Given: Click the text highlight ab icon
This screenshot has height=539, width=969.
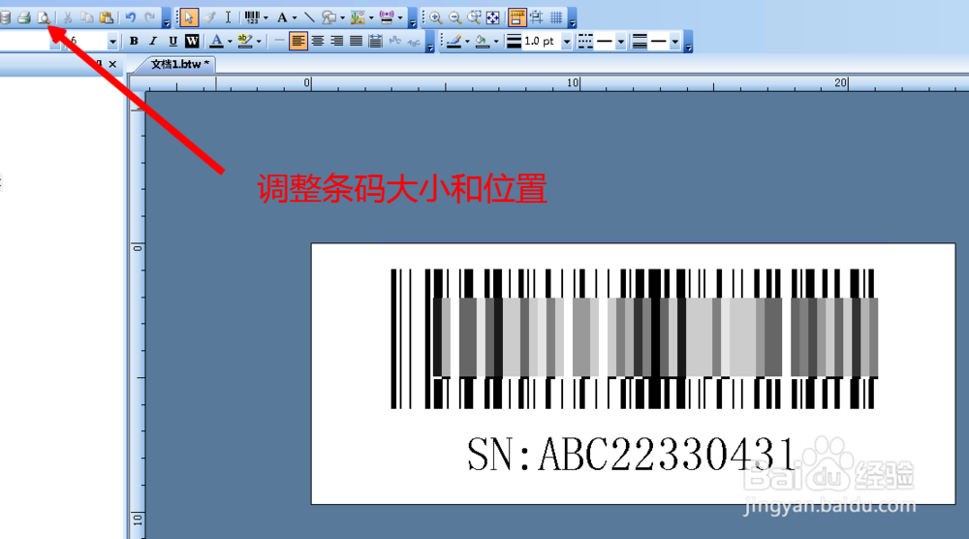Looking at the screenshot, I should (x=245, y=42).
